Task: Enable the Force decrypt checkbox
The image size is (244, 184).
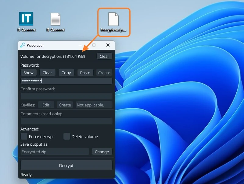Action: coord(24,136)
